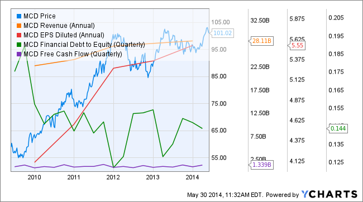Click the 0.144 debt to equity tag
This screenshot has width=363, height=202.
point(337,128)
